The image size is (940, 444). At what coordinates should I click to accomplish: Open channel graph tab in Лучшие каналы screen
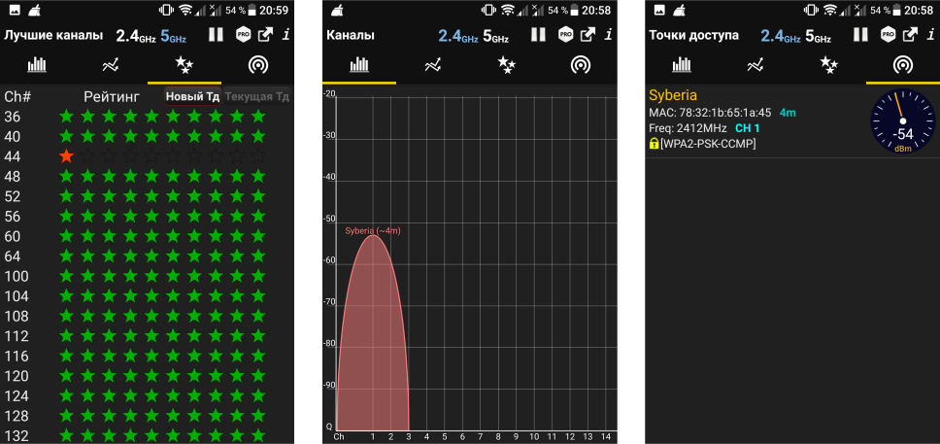[37, 65]
